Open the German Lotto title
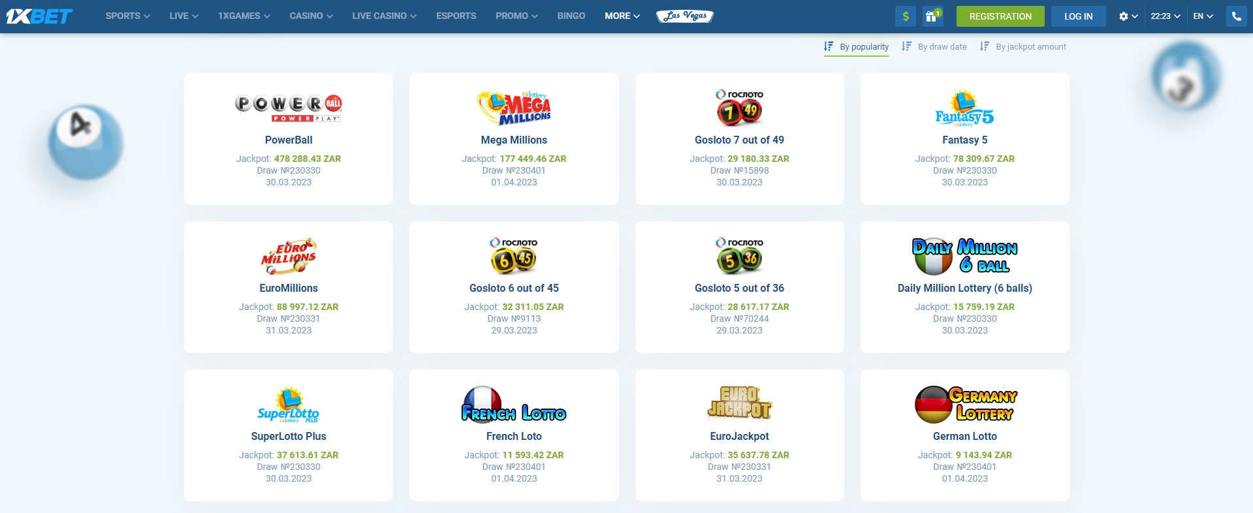 click(964, 436)
